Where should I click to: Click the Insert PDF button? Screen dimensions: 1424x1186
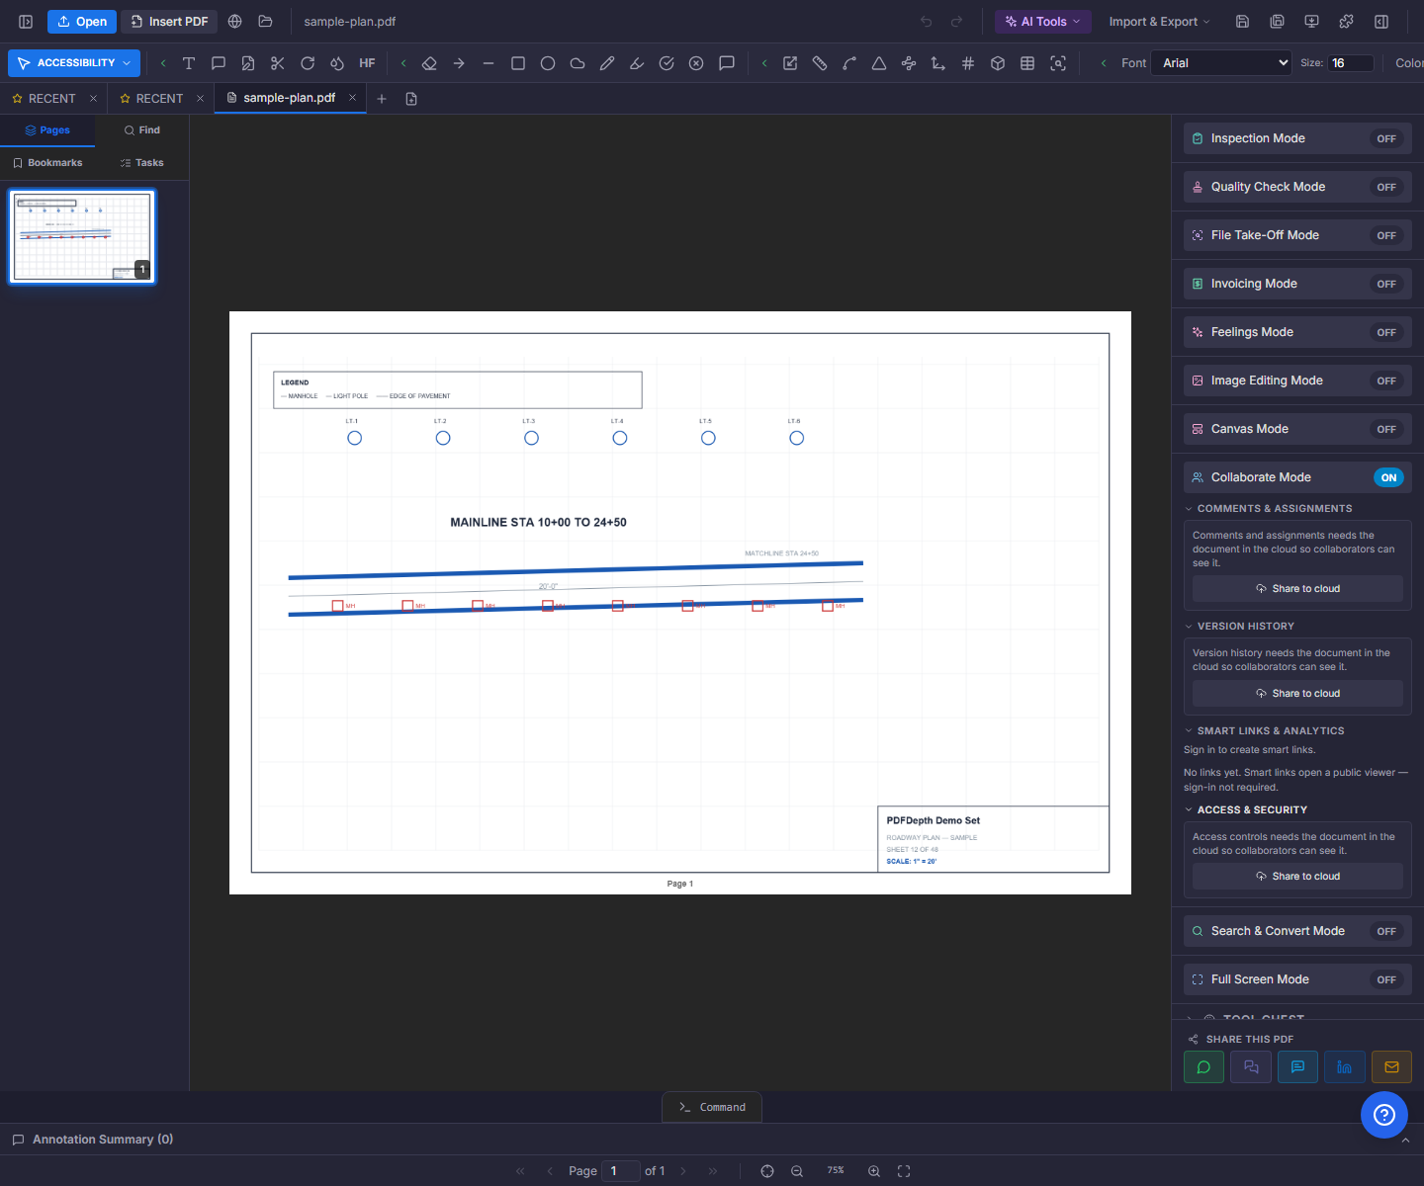coord(169,22)
